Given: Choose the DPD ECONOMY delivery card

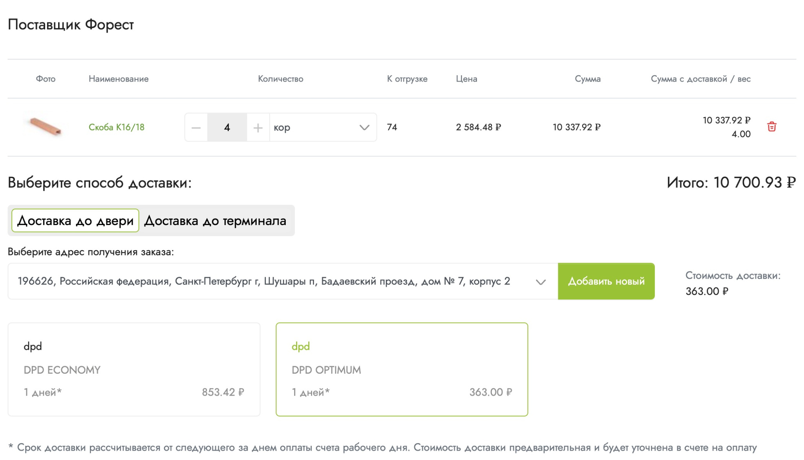Looking at the screenshot, I should pos(134,369).
